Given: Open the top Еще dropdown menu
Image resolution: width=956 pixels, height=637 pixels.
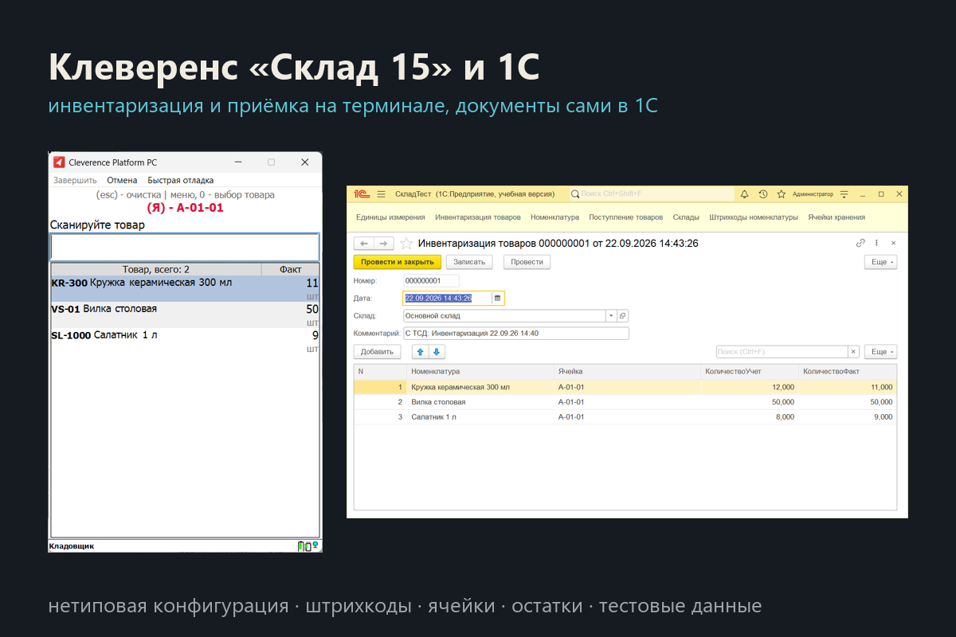Looking at the screenshot, I should (x=880, y=262).
